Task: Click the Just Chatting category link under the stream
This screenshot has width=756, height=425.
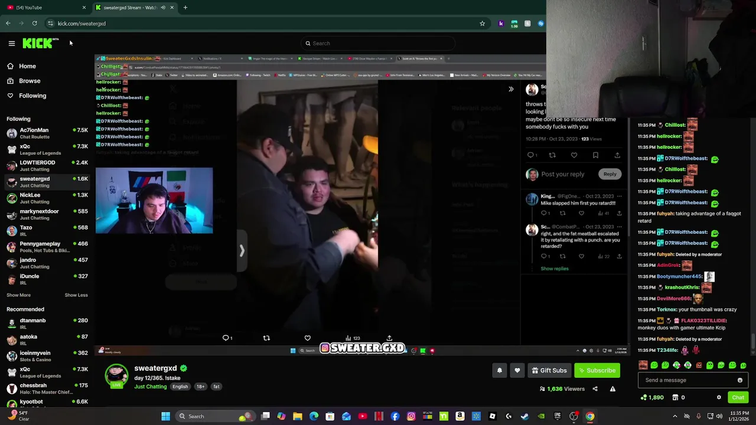Action: [x=150, y=387]
